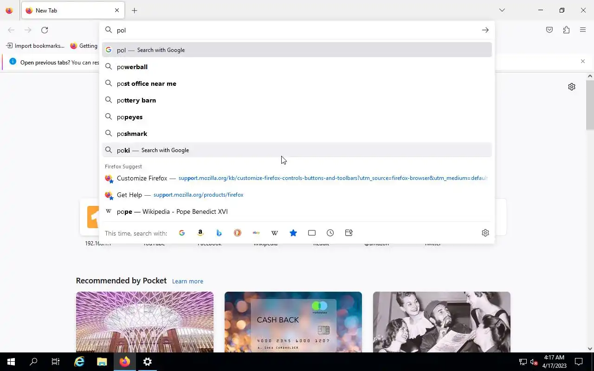The width and height of the screenshot is (594, 371).
Task: Click the Google search engine shortcut icon
Action: 182,233
